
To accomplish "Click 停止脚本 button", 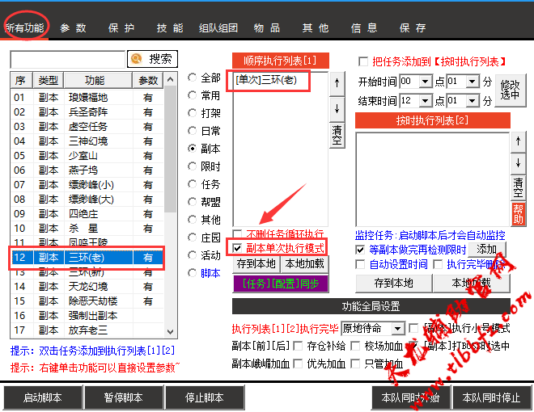I will point(205,397).
